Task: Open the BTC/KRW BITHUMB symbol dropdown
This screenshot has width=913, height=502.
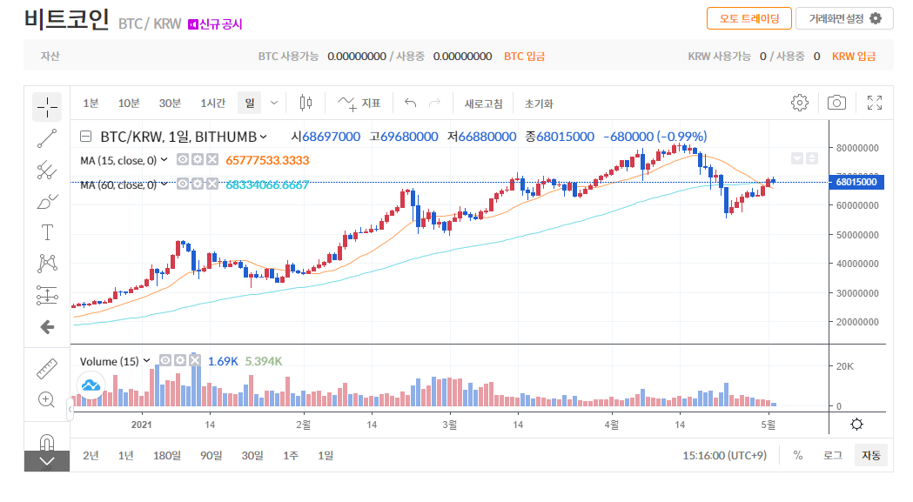Action: [263, 137]
